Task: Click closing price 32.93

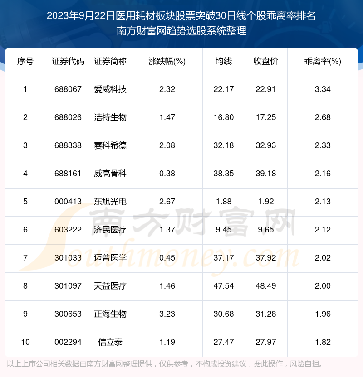Action: [266, 145]
